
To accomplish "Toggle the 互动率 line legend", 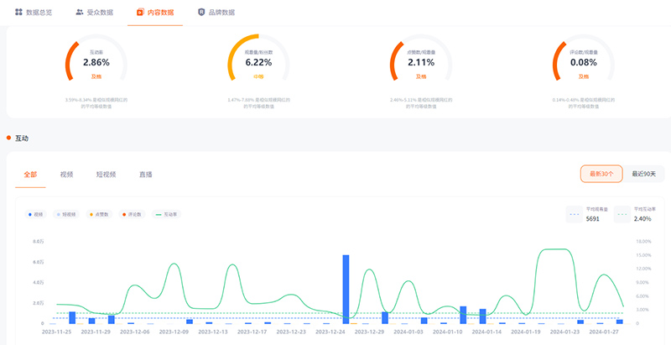I will point(168,214).
